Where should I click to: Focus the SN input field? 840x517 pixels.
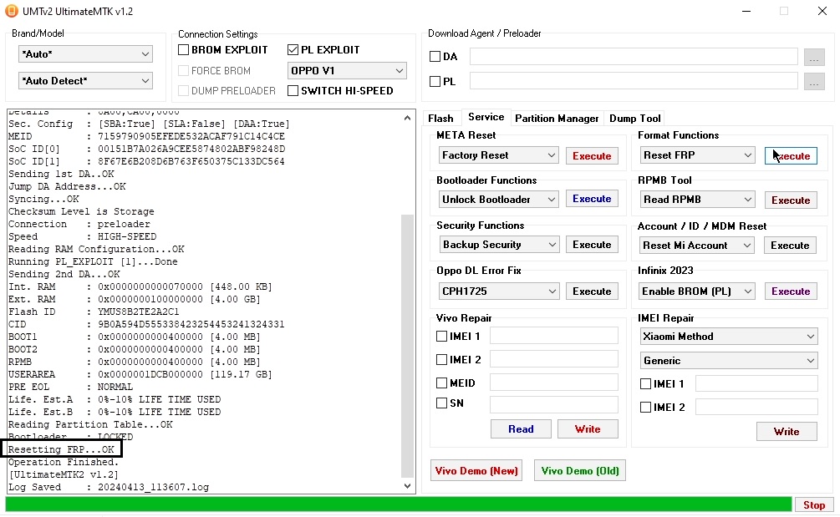(x=554, y=404)
